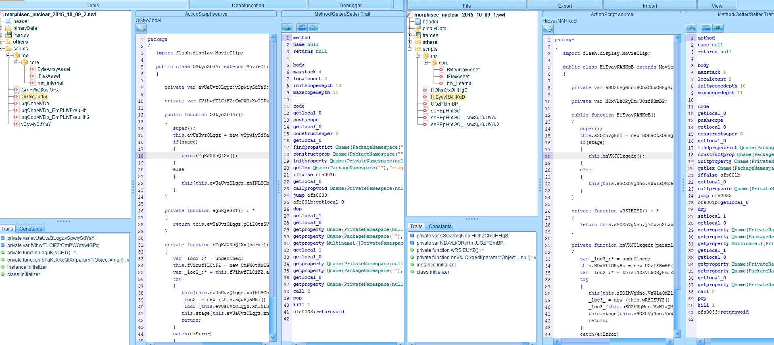The width and height of the screenshot is (774, 345).
Task: Select header icon under nuclear_2015_10_09_2.swf
Action: [x=9, y=21]
